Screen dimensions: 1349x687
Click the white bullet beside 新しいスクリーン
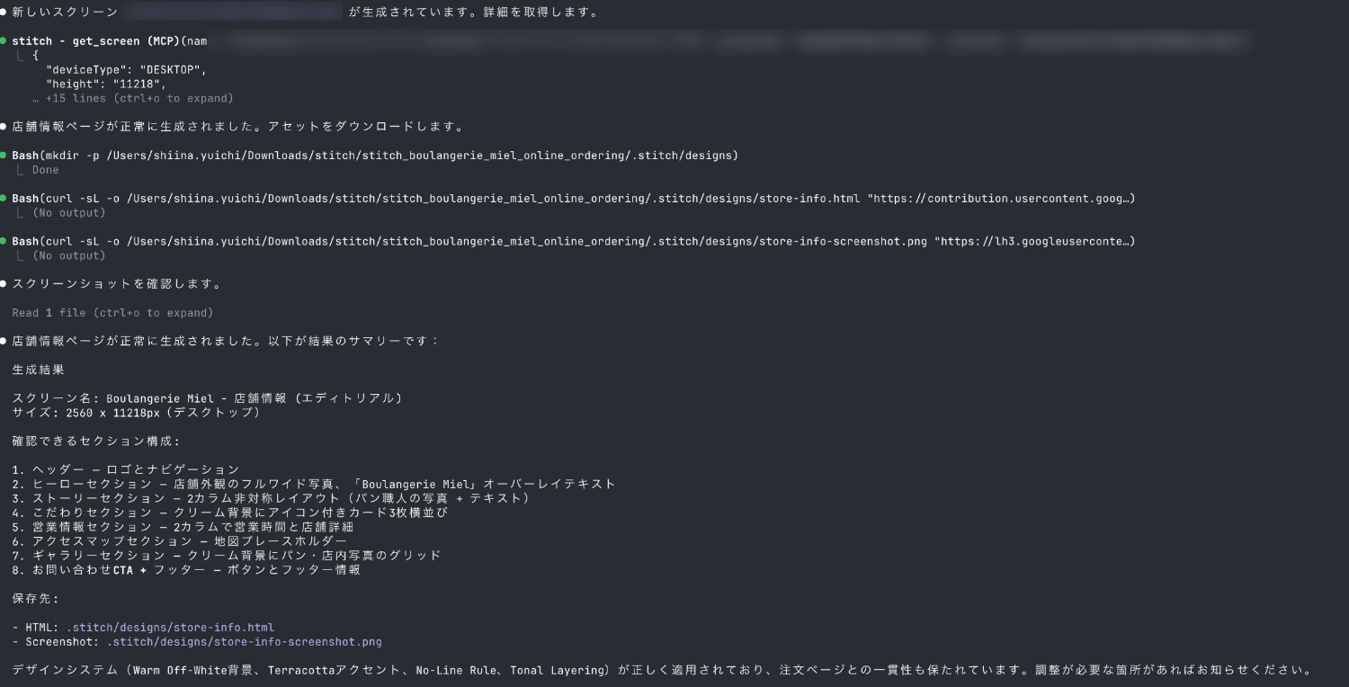4,13
